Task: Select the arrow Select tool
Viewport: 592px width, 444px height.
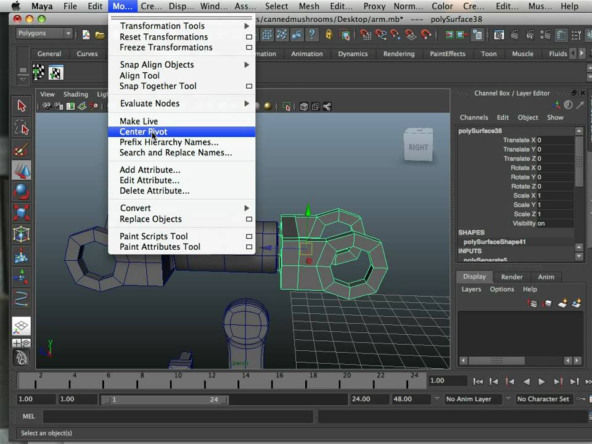Action: coord(22,106)
